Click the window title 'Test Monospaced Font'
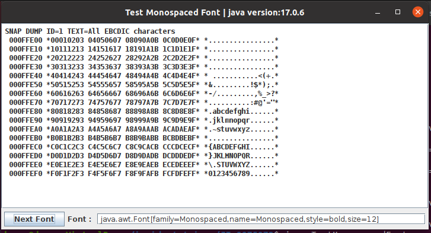This screenshot has height=233, width=431. (x=173, y=12)
